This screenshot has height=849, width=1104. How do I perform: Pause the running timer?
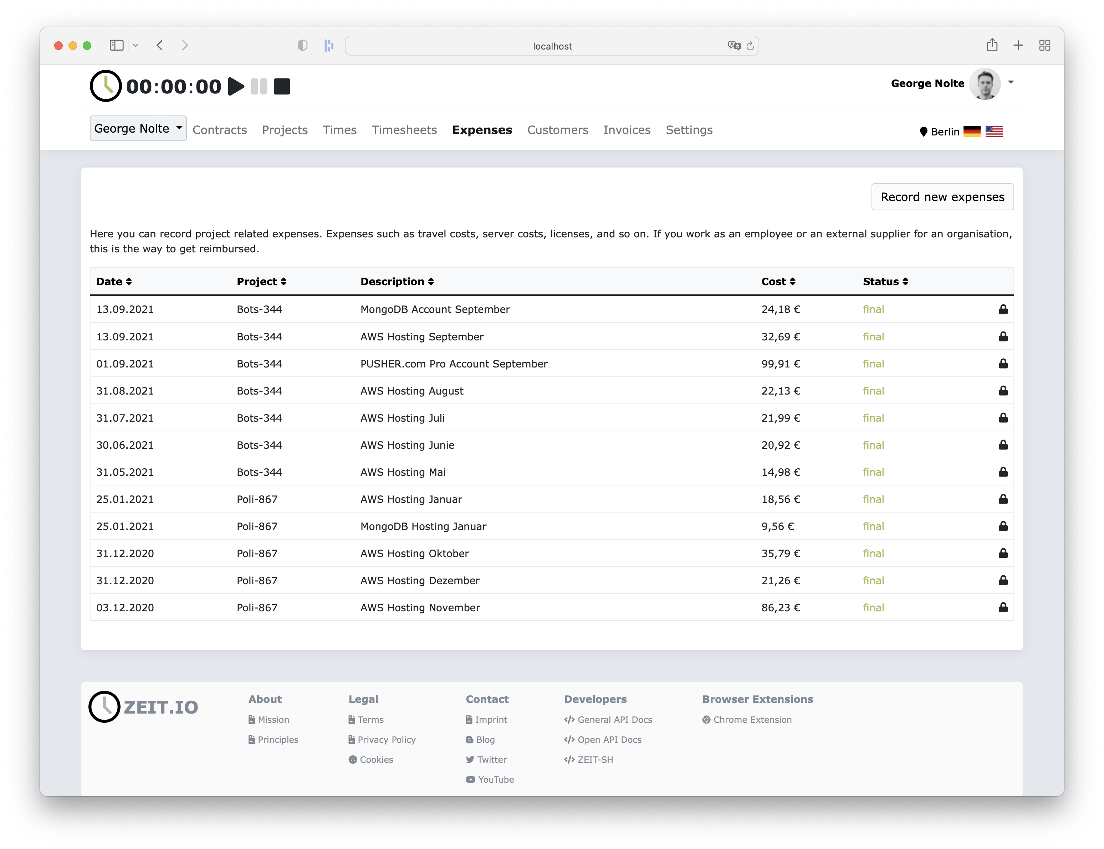pyautogui.click(x=259, y=86)
